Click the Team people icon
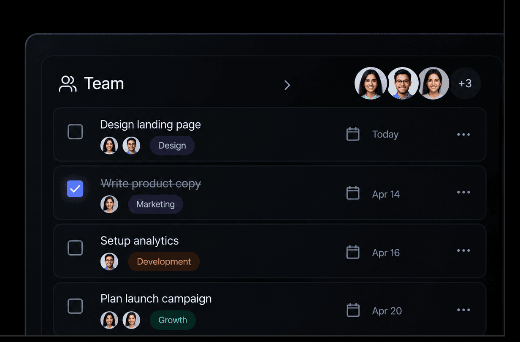The image size is (520, 342). (68, 83)
